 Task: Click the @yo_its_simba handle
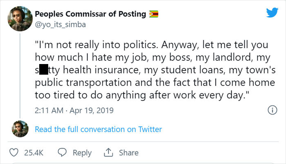click(61, 24)
